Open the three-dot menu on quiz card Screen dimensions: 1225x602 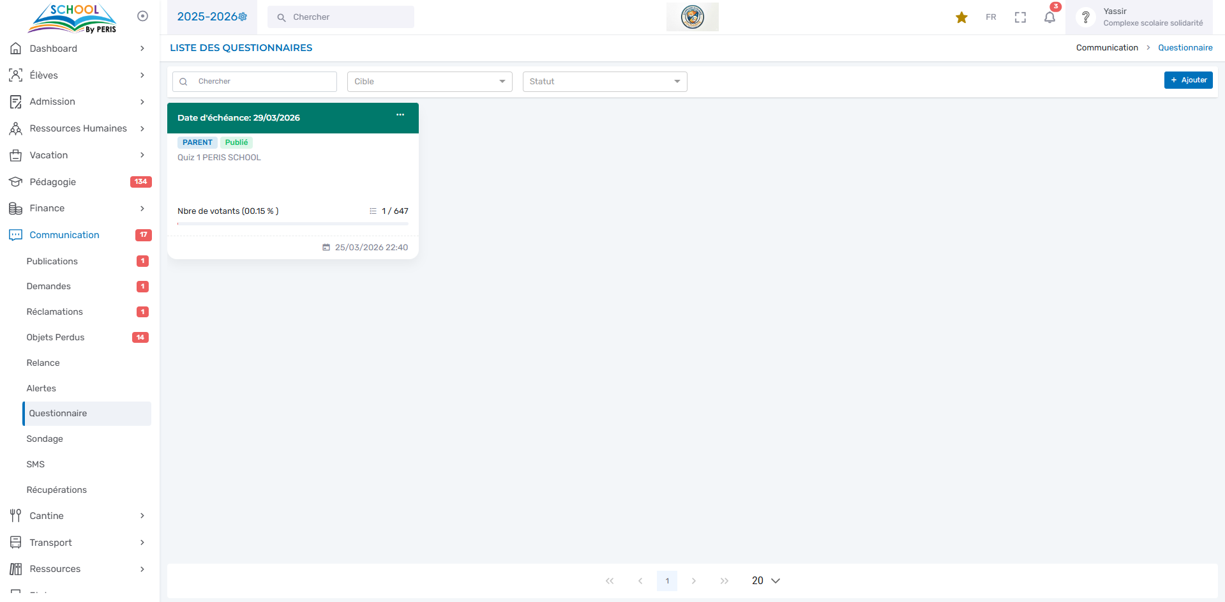[x=400, y=115]
